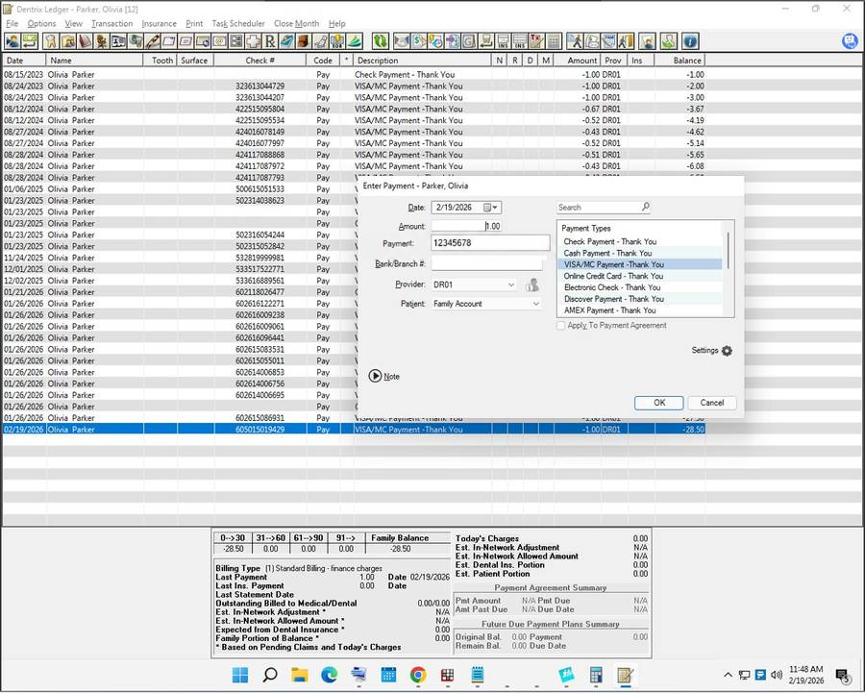Check Apply To Payment Agreement box
The height and width of the screenshot is (693, 865).
[561, 326]
